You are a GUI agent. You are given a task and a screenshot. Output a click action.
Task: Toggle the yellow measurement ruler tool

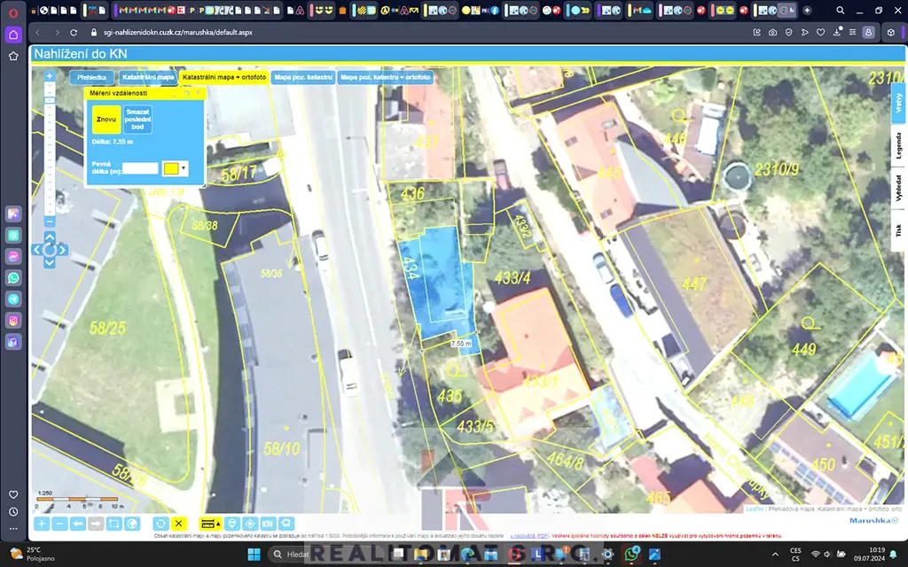(207, 524)
